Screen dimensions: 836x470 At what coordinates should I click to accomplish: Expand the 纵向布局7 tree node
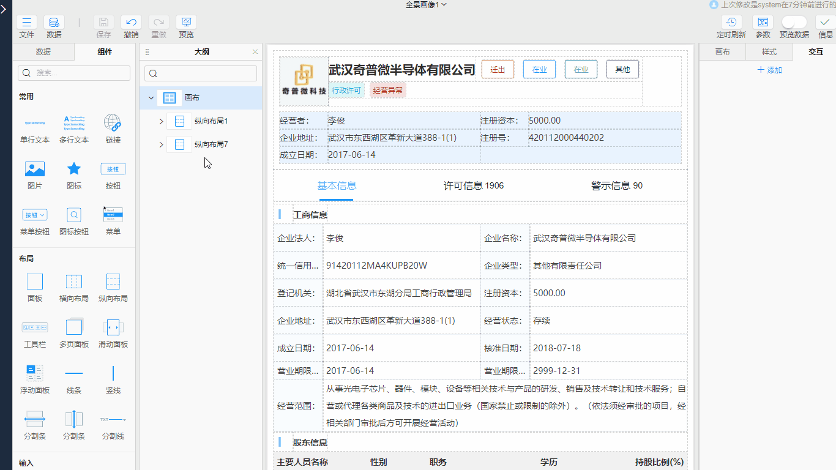tap(161, 144)
